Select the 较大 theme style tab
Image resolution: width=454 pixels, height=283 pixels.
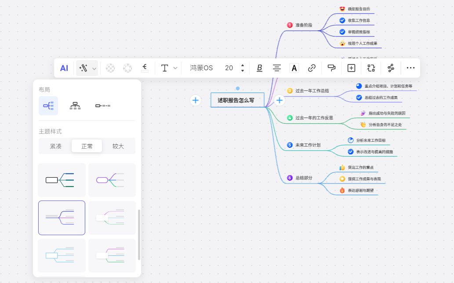coord(118,146)
